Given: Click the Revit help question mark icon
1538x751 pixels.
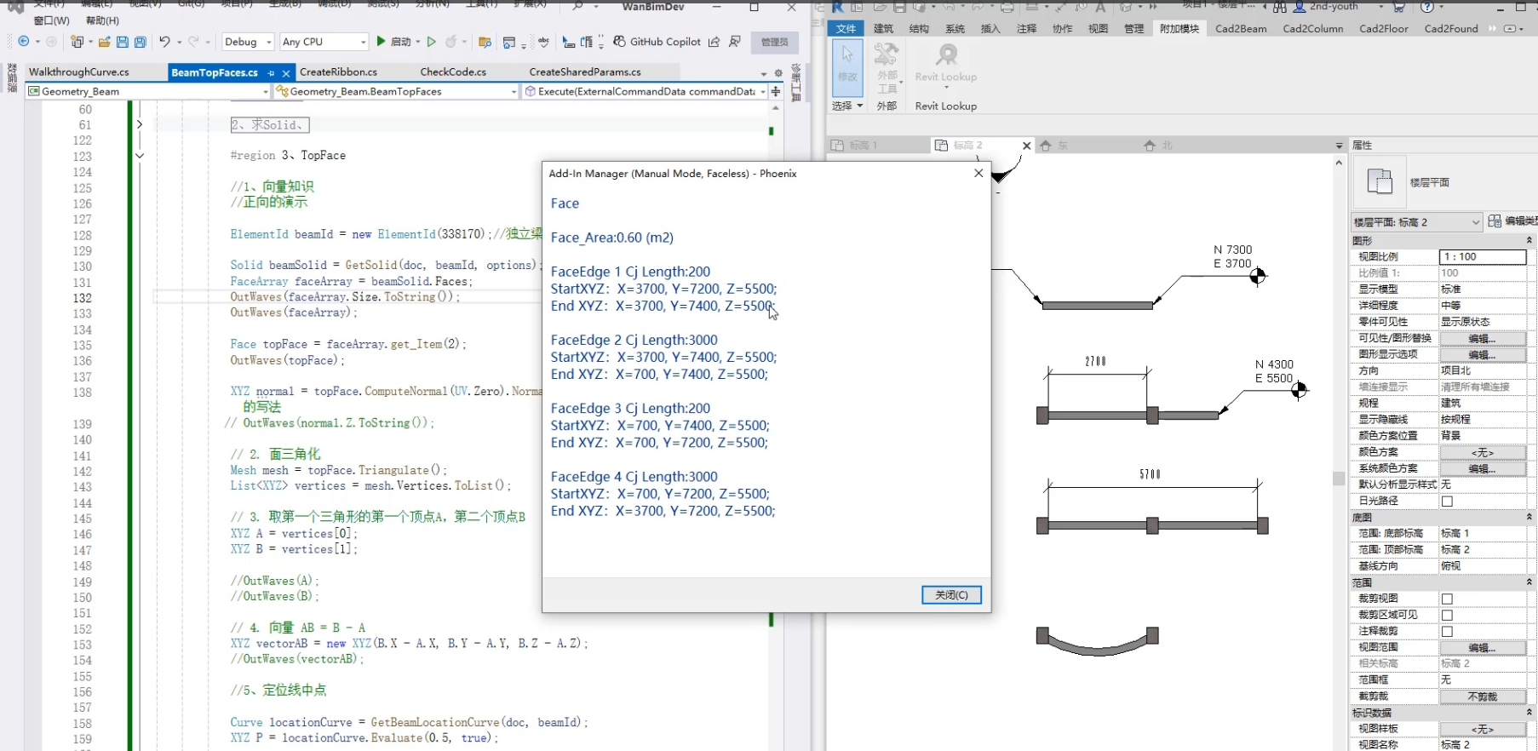Looking at the screenshot, I should tap(1427, 7).
